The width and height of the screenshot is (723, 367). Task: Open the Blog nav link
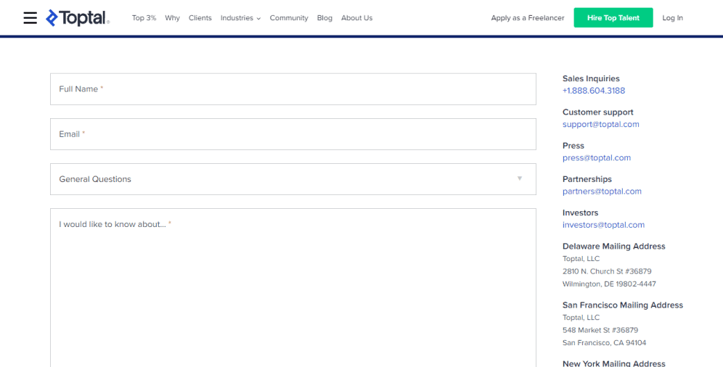(x=324, y=18)
